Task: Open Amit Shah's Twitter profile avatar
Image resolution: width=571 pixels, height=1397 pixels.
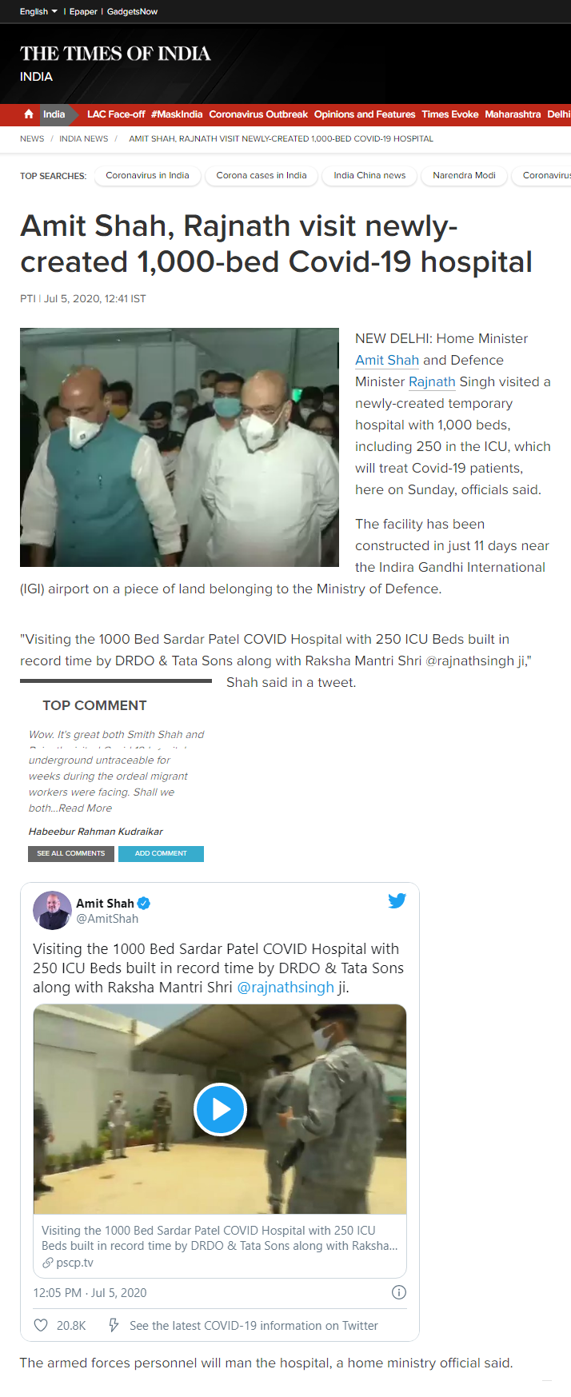Action: tap(52, 910)
